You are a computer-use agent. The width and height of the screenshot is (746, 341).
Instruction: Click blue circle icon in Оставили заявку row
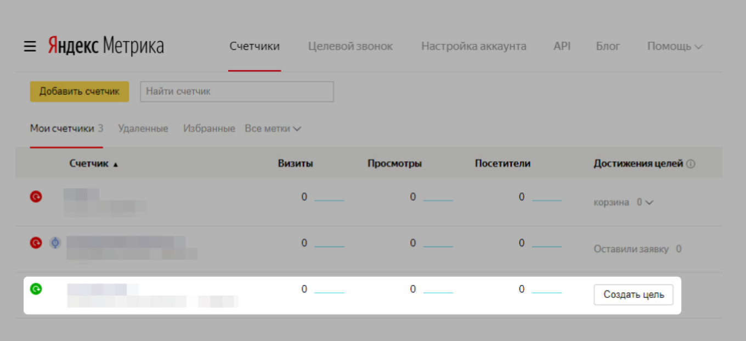click(54, 242)
